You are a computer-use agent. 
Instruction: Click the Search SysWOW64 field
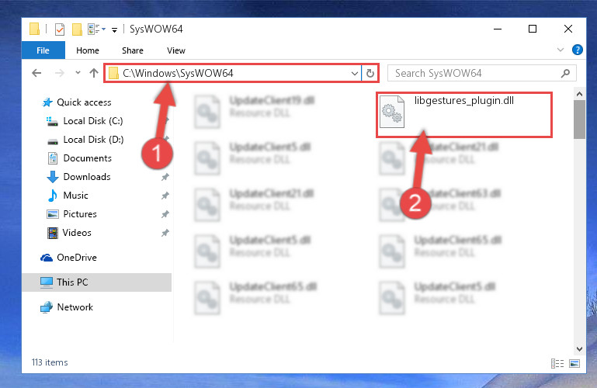(x=476, y=73)
